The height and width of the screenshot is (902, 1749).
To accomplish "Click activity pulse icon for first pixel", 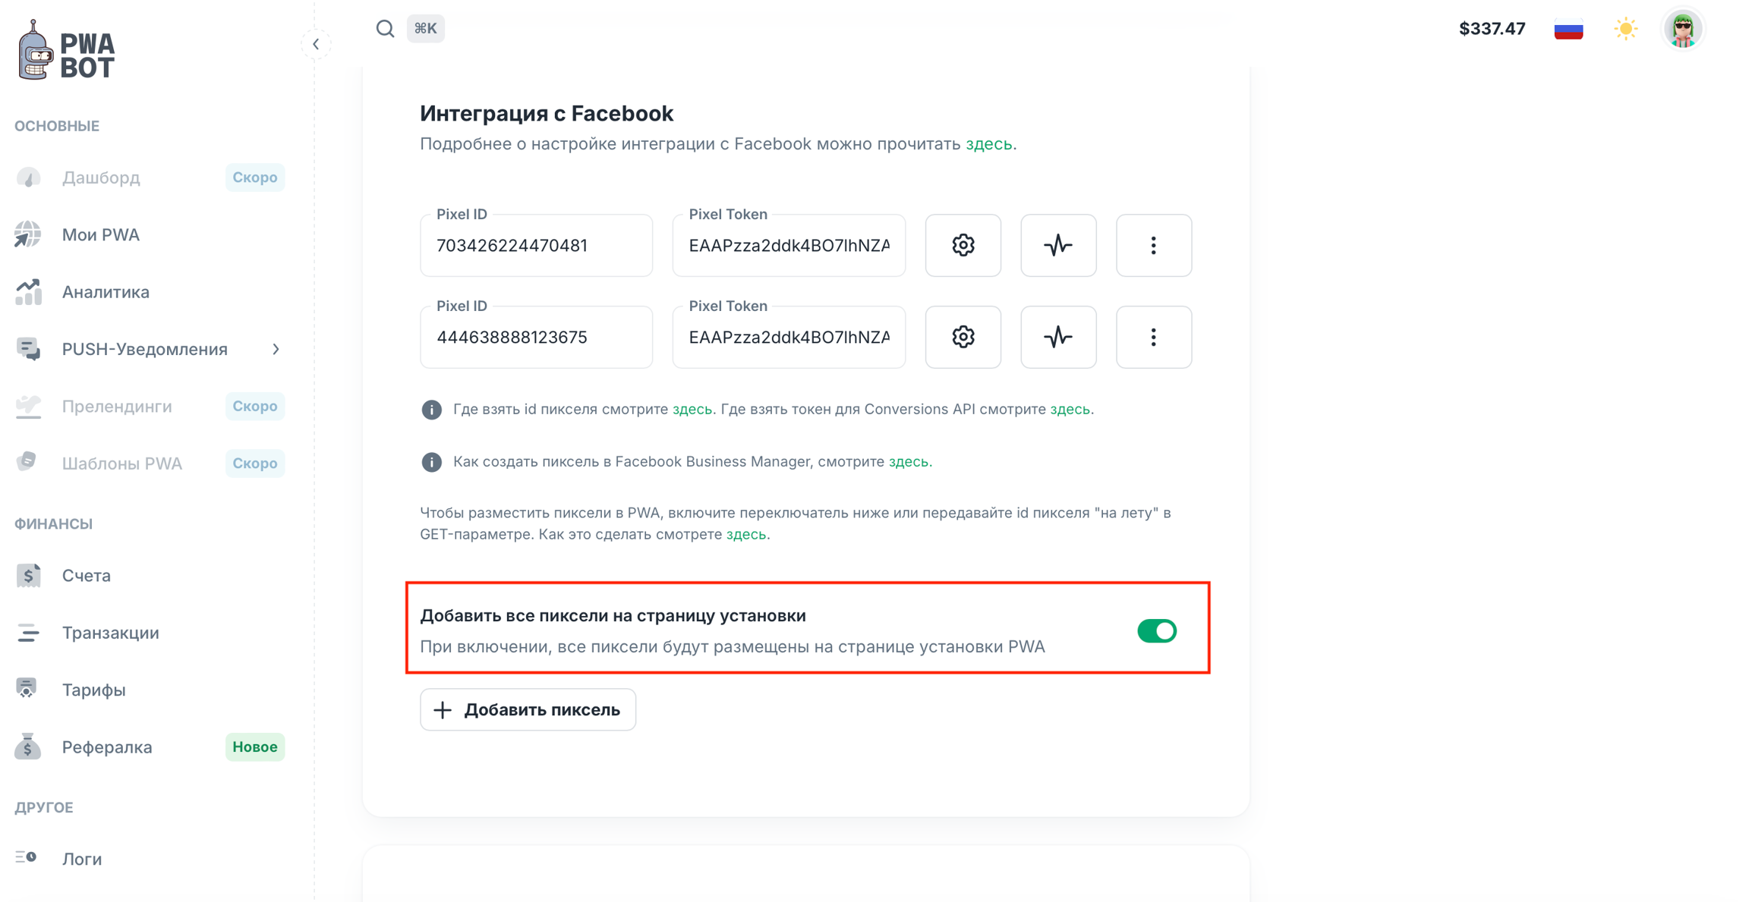I will click(x=1058, y=245).
